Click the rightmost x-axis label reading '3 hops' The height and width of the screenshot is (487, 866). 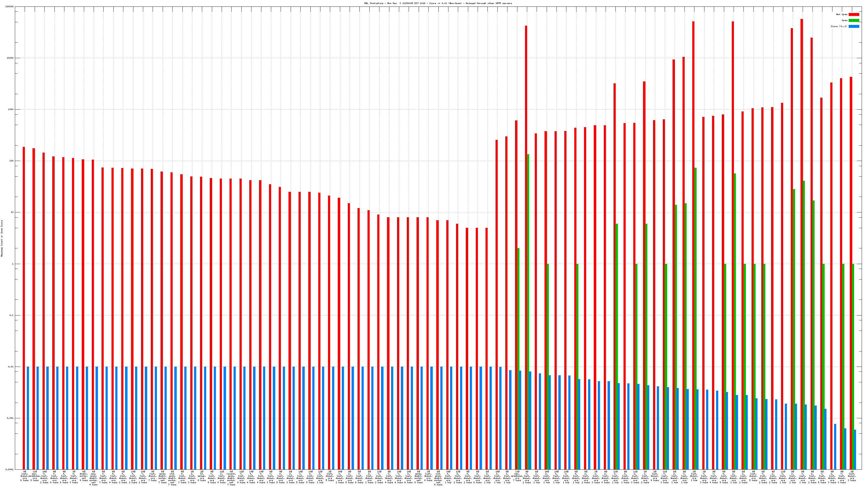tap(852, 480)
